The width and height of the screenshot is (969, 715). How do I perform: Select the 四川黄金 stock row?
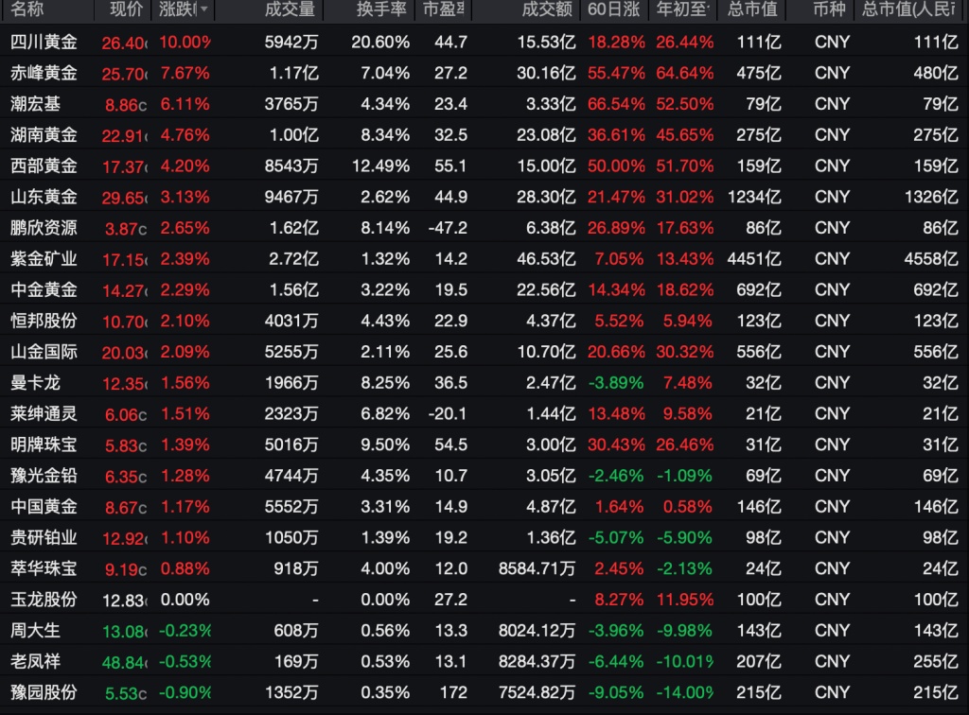(x=484, y=42)
